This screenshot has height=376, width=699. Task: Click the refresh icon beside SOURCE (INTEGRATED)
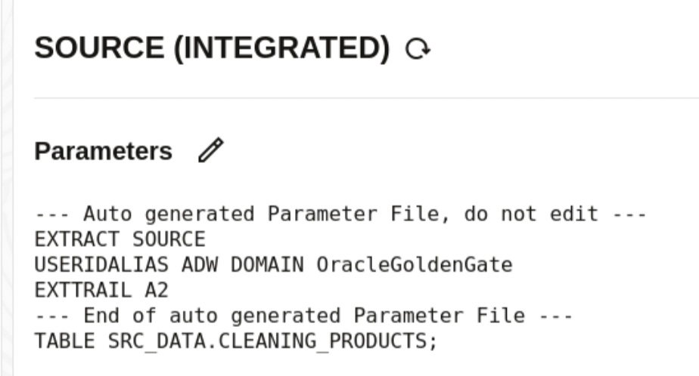click(x=418, y=50)
